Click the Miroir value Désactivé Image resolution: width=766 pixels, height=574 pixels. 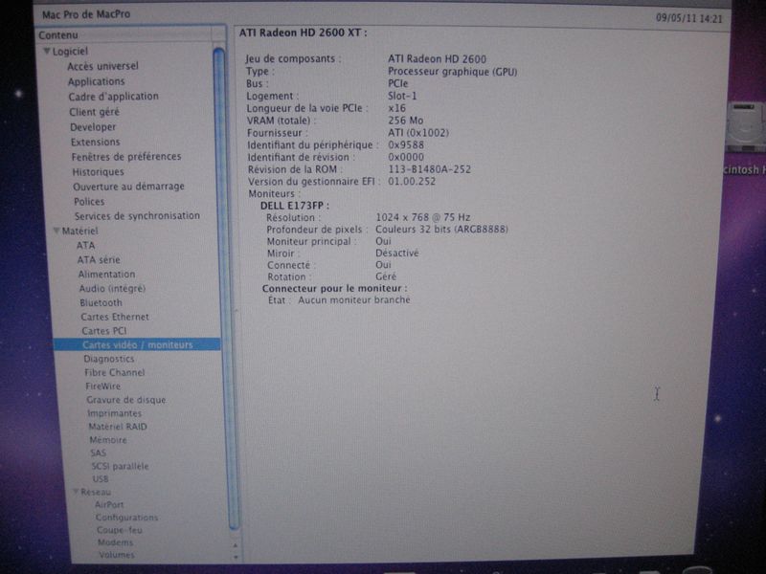[x=396, y=254]
